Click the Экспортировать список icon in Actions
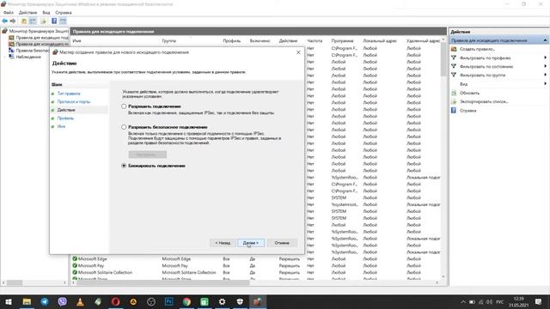 tap(454, 101)
